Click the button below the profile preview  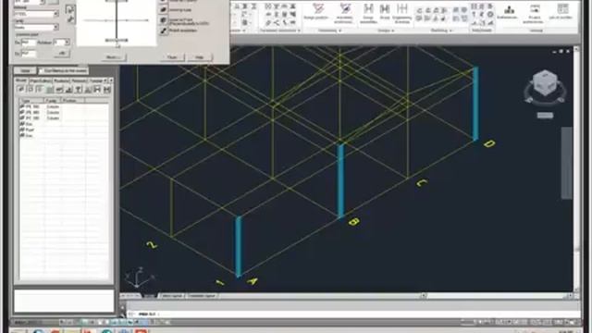pos(114,57)
